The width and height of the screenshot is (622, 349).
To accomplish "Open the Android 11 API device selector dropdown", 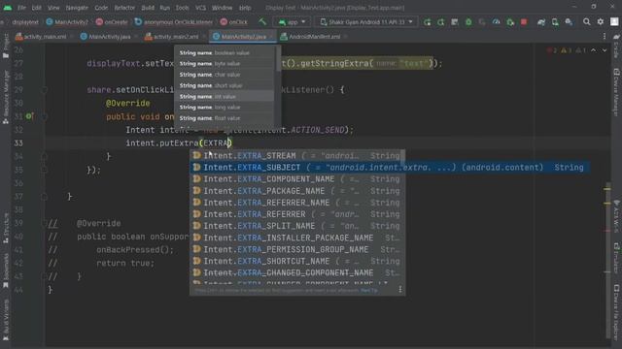I will coord(366,22).
